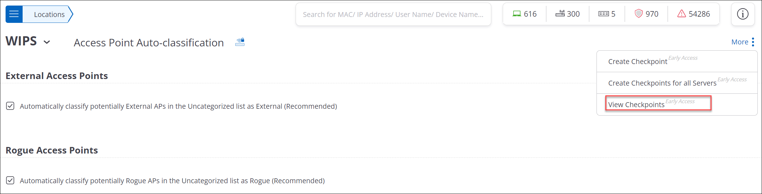Image resolution: width=762 pixels, height=194 pixels.
Task: Choose View Checkpoints in the More menu
Action: 636,105
